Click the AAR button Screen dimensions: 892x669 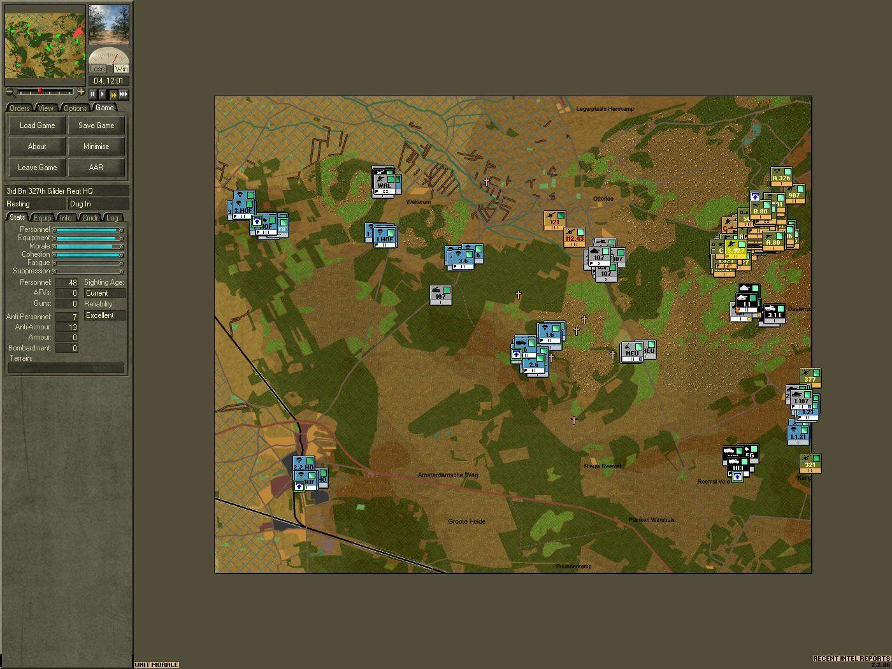tap(96, 168)
